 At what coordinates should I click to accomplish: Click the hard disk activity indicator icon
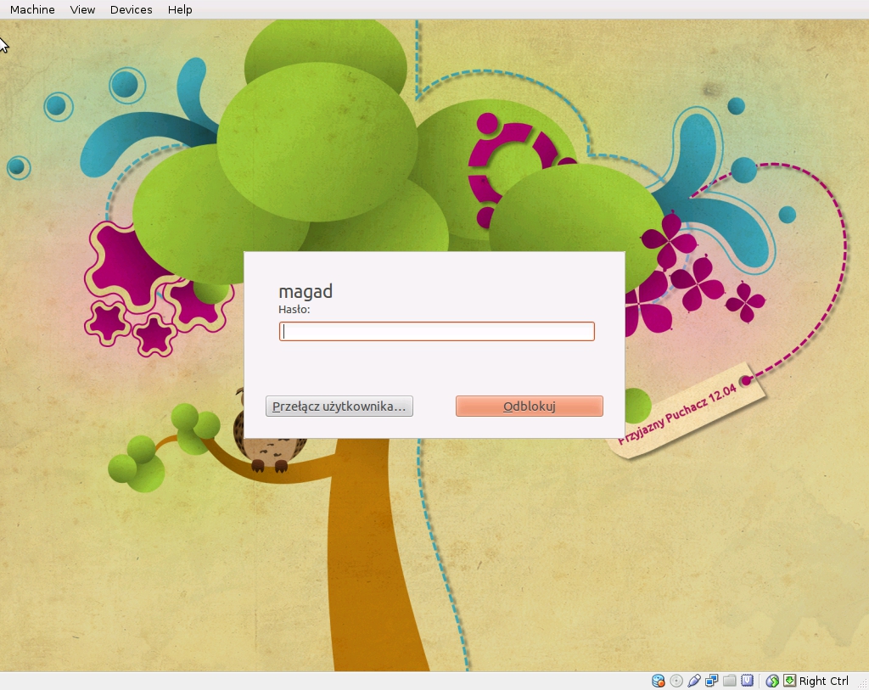659,681
